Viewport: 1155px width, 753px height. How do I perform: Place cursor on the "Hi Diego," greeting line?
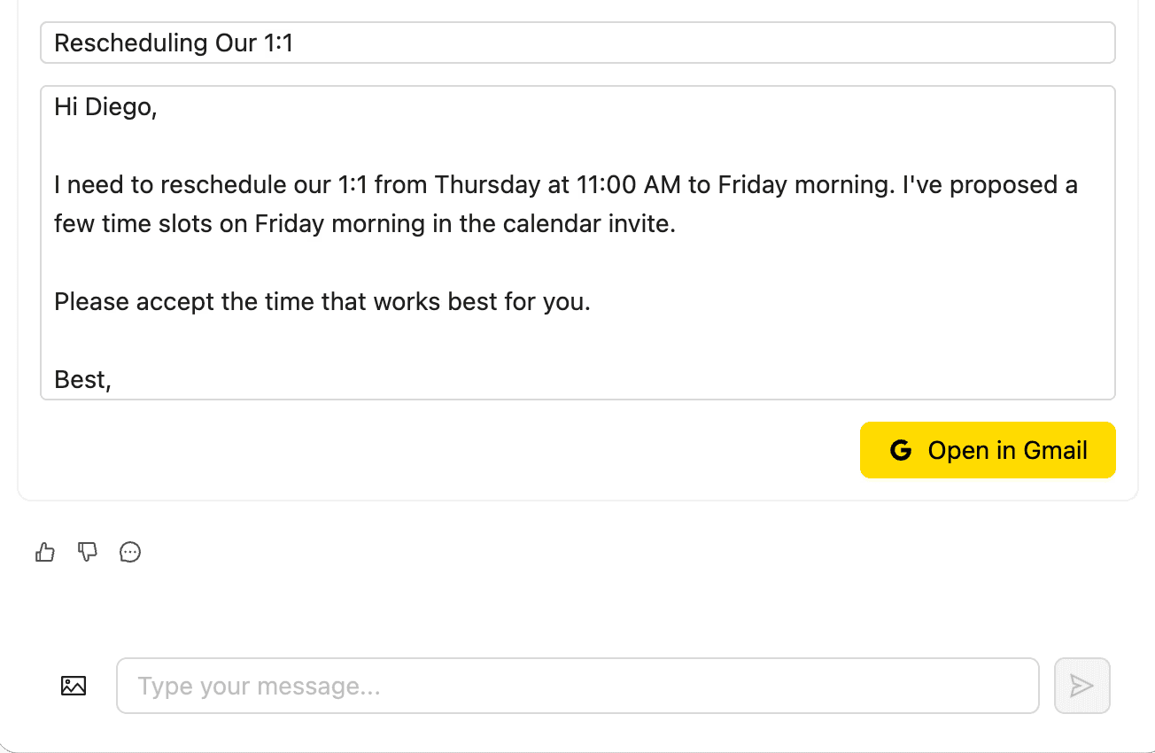pos(105,107)
